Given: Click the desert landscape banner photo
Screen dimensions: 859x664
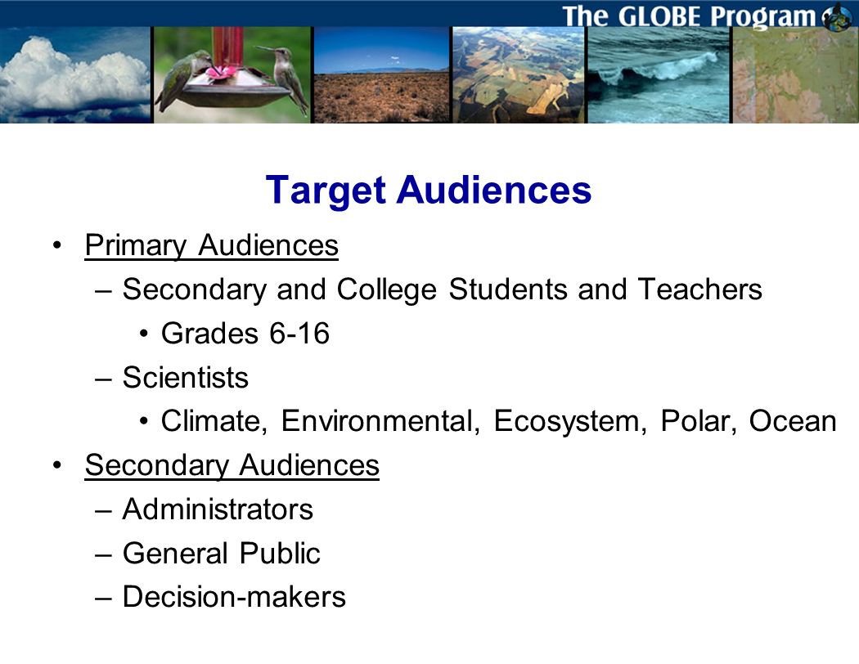Looking at the screenshot, I should click(381, 75).
